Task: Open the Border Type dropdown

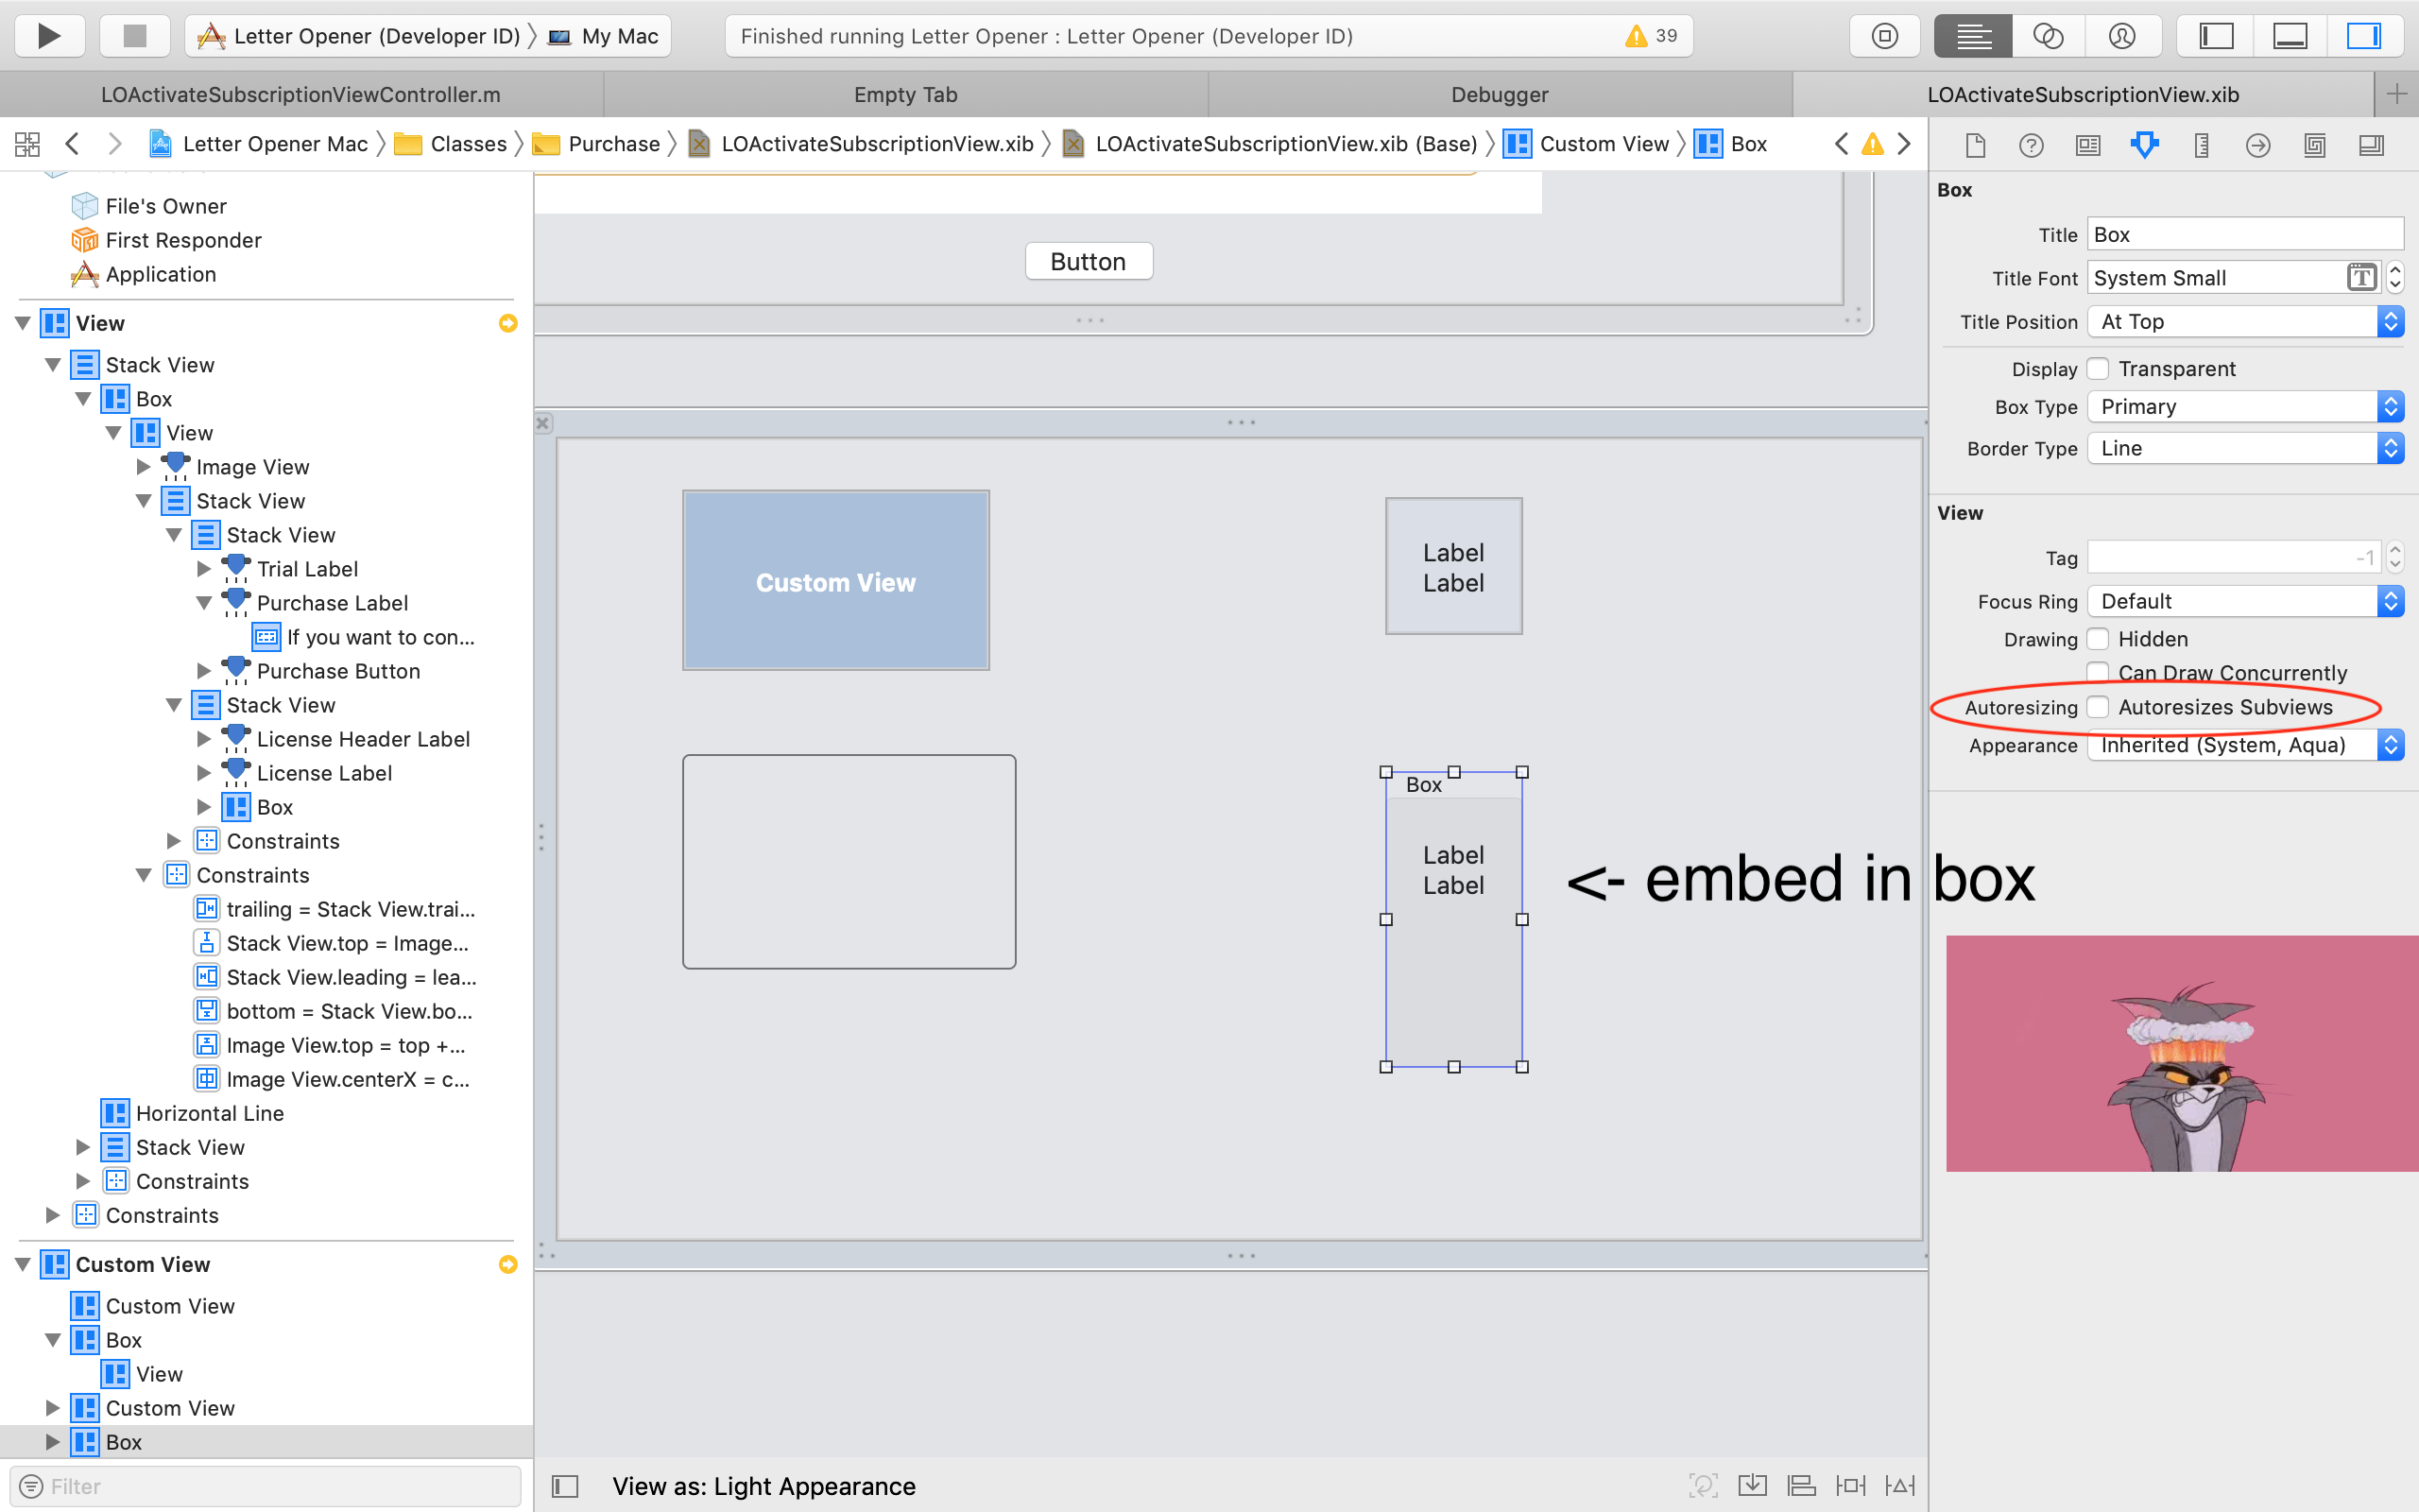Action: point(2244,448)
